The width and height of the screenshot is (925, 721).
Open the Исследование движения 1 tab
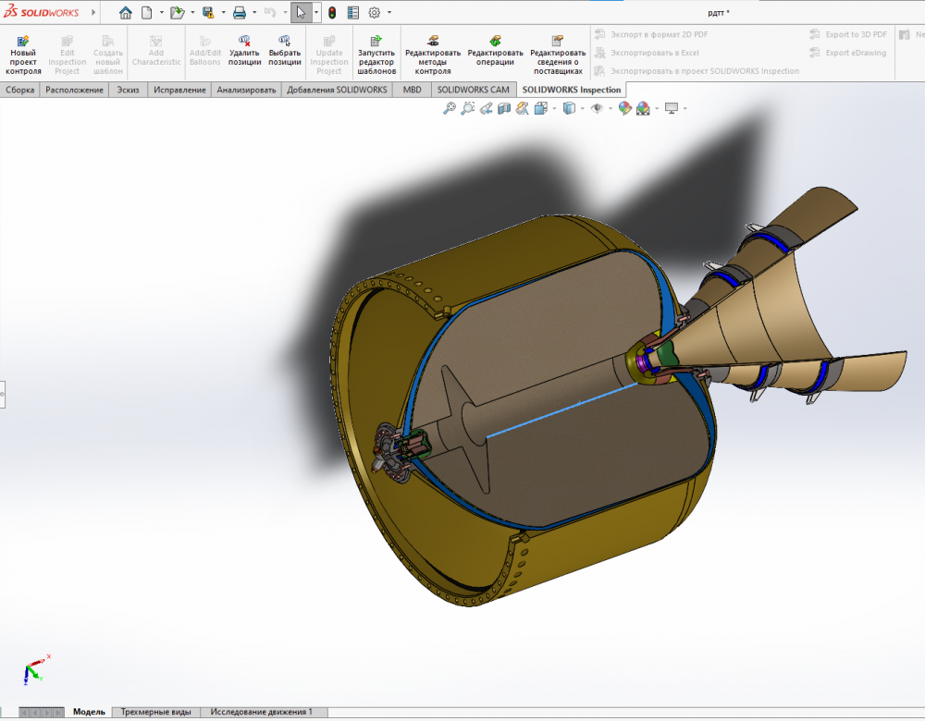point(261,712)
